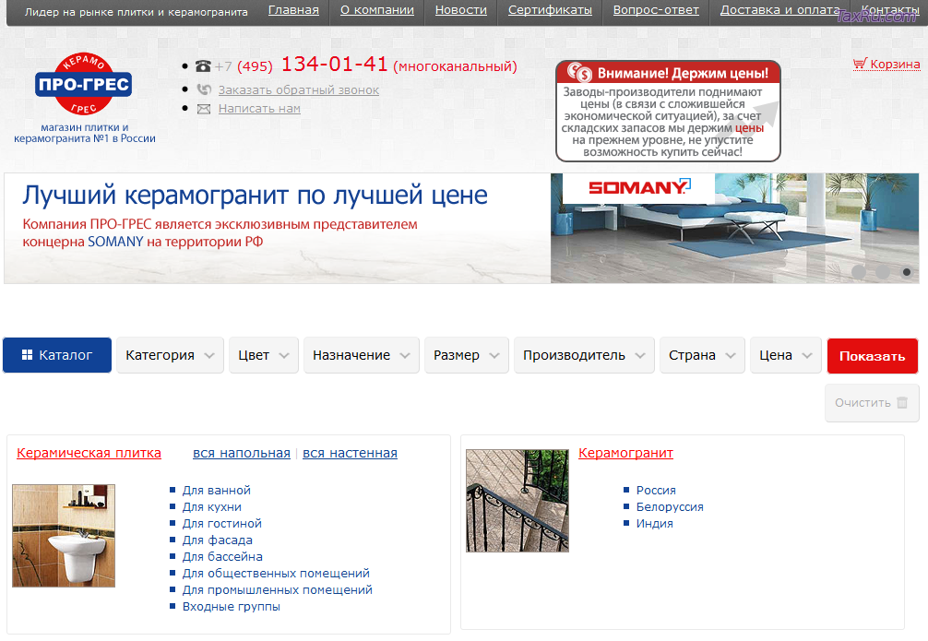The height and width of the screenshot is (641, 928).
Task: Open the Цена filter dropdown
Action: pos(785,354)
